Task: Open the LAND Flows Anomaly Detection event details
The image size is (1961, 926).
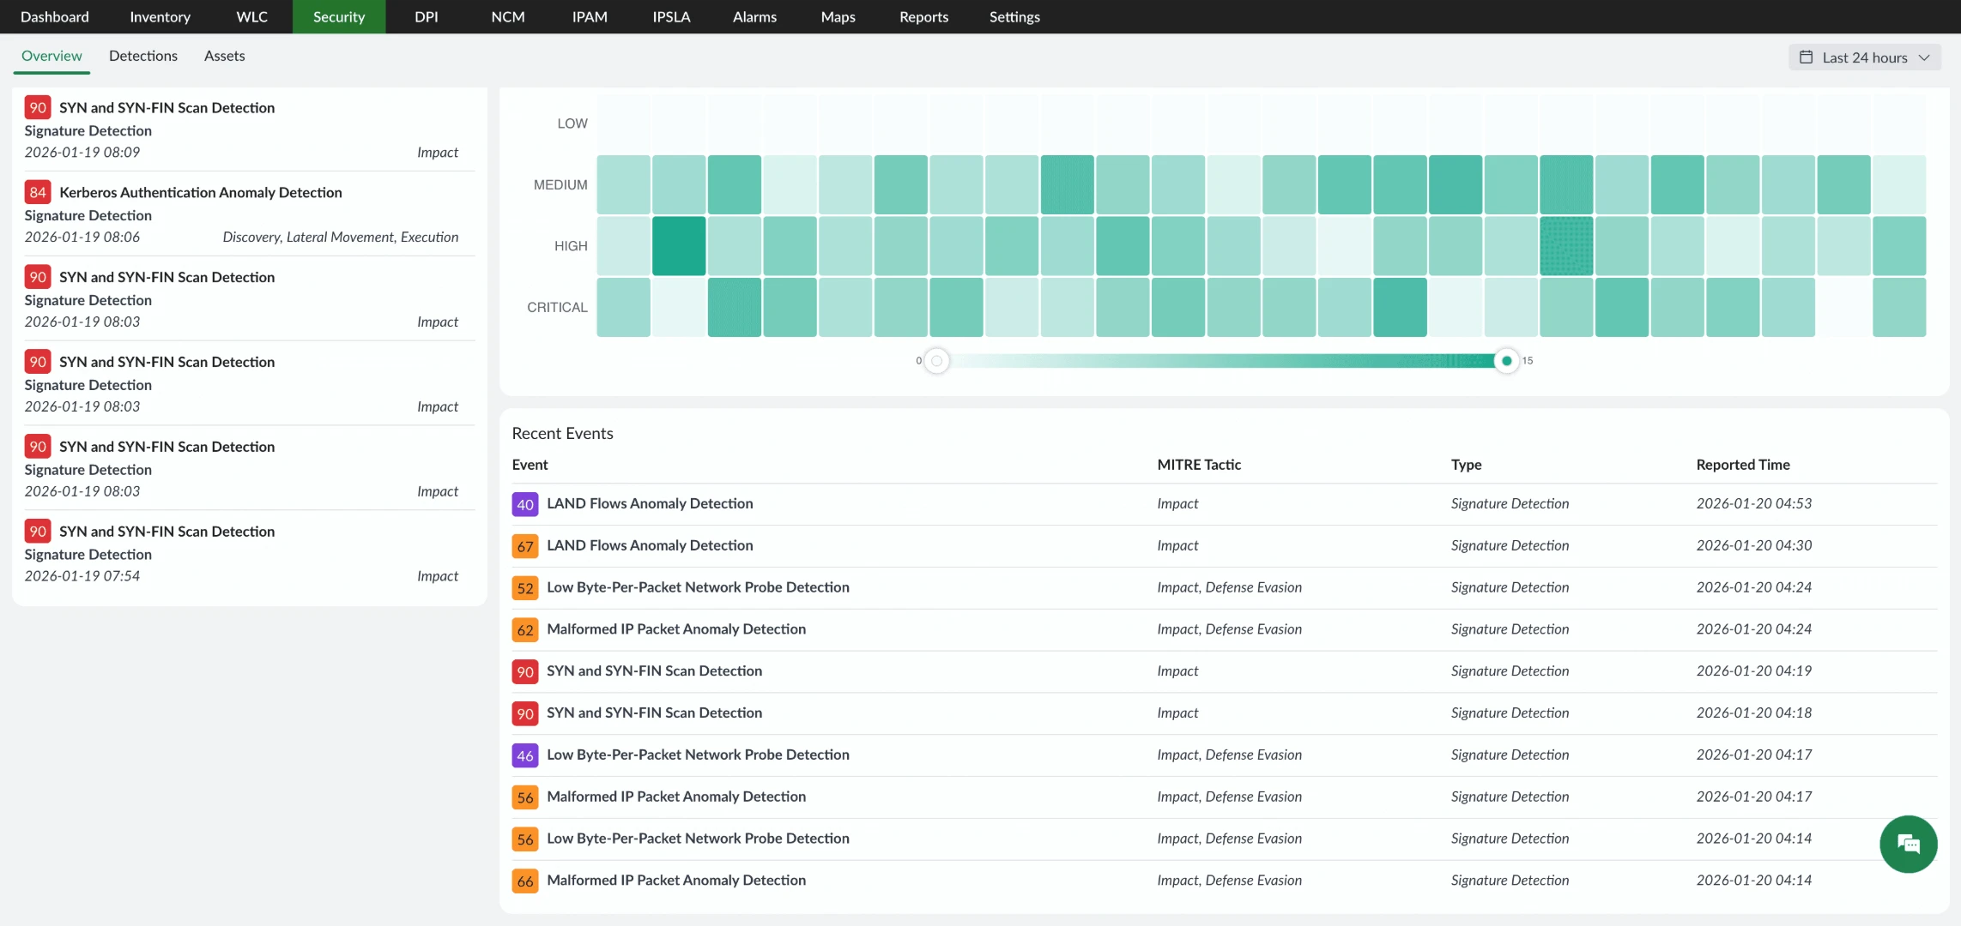Action: point(650,503)
